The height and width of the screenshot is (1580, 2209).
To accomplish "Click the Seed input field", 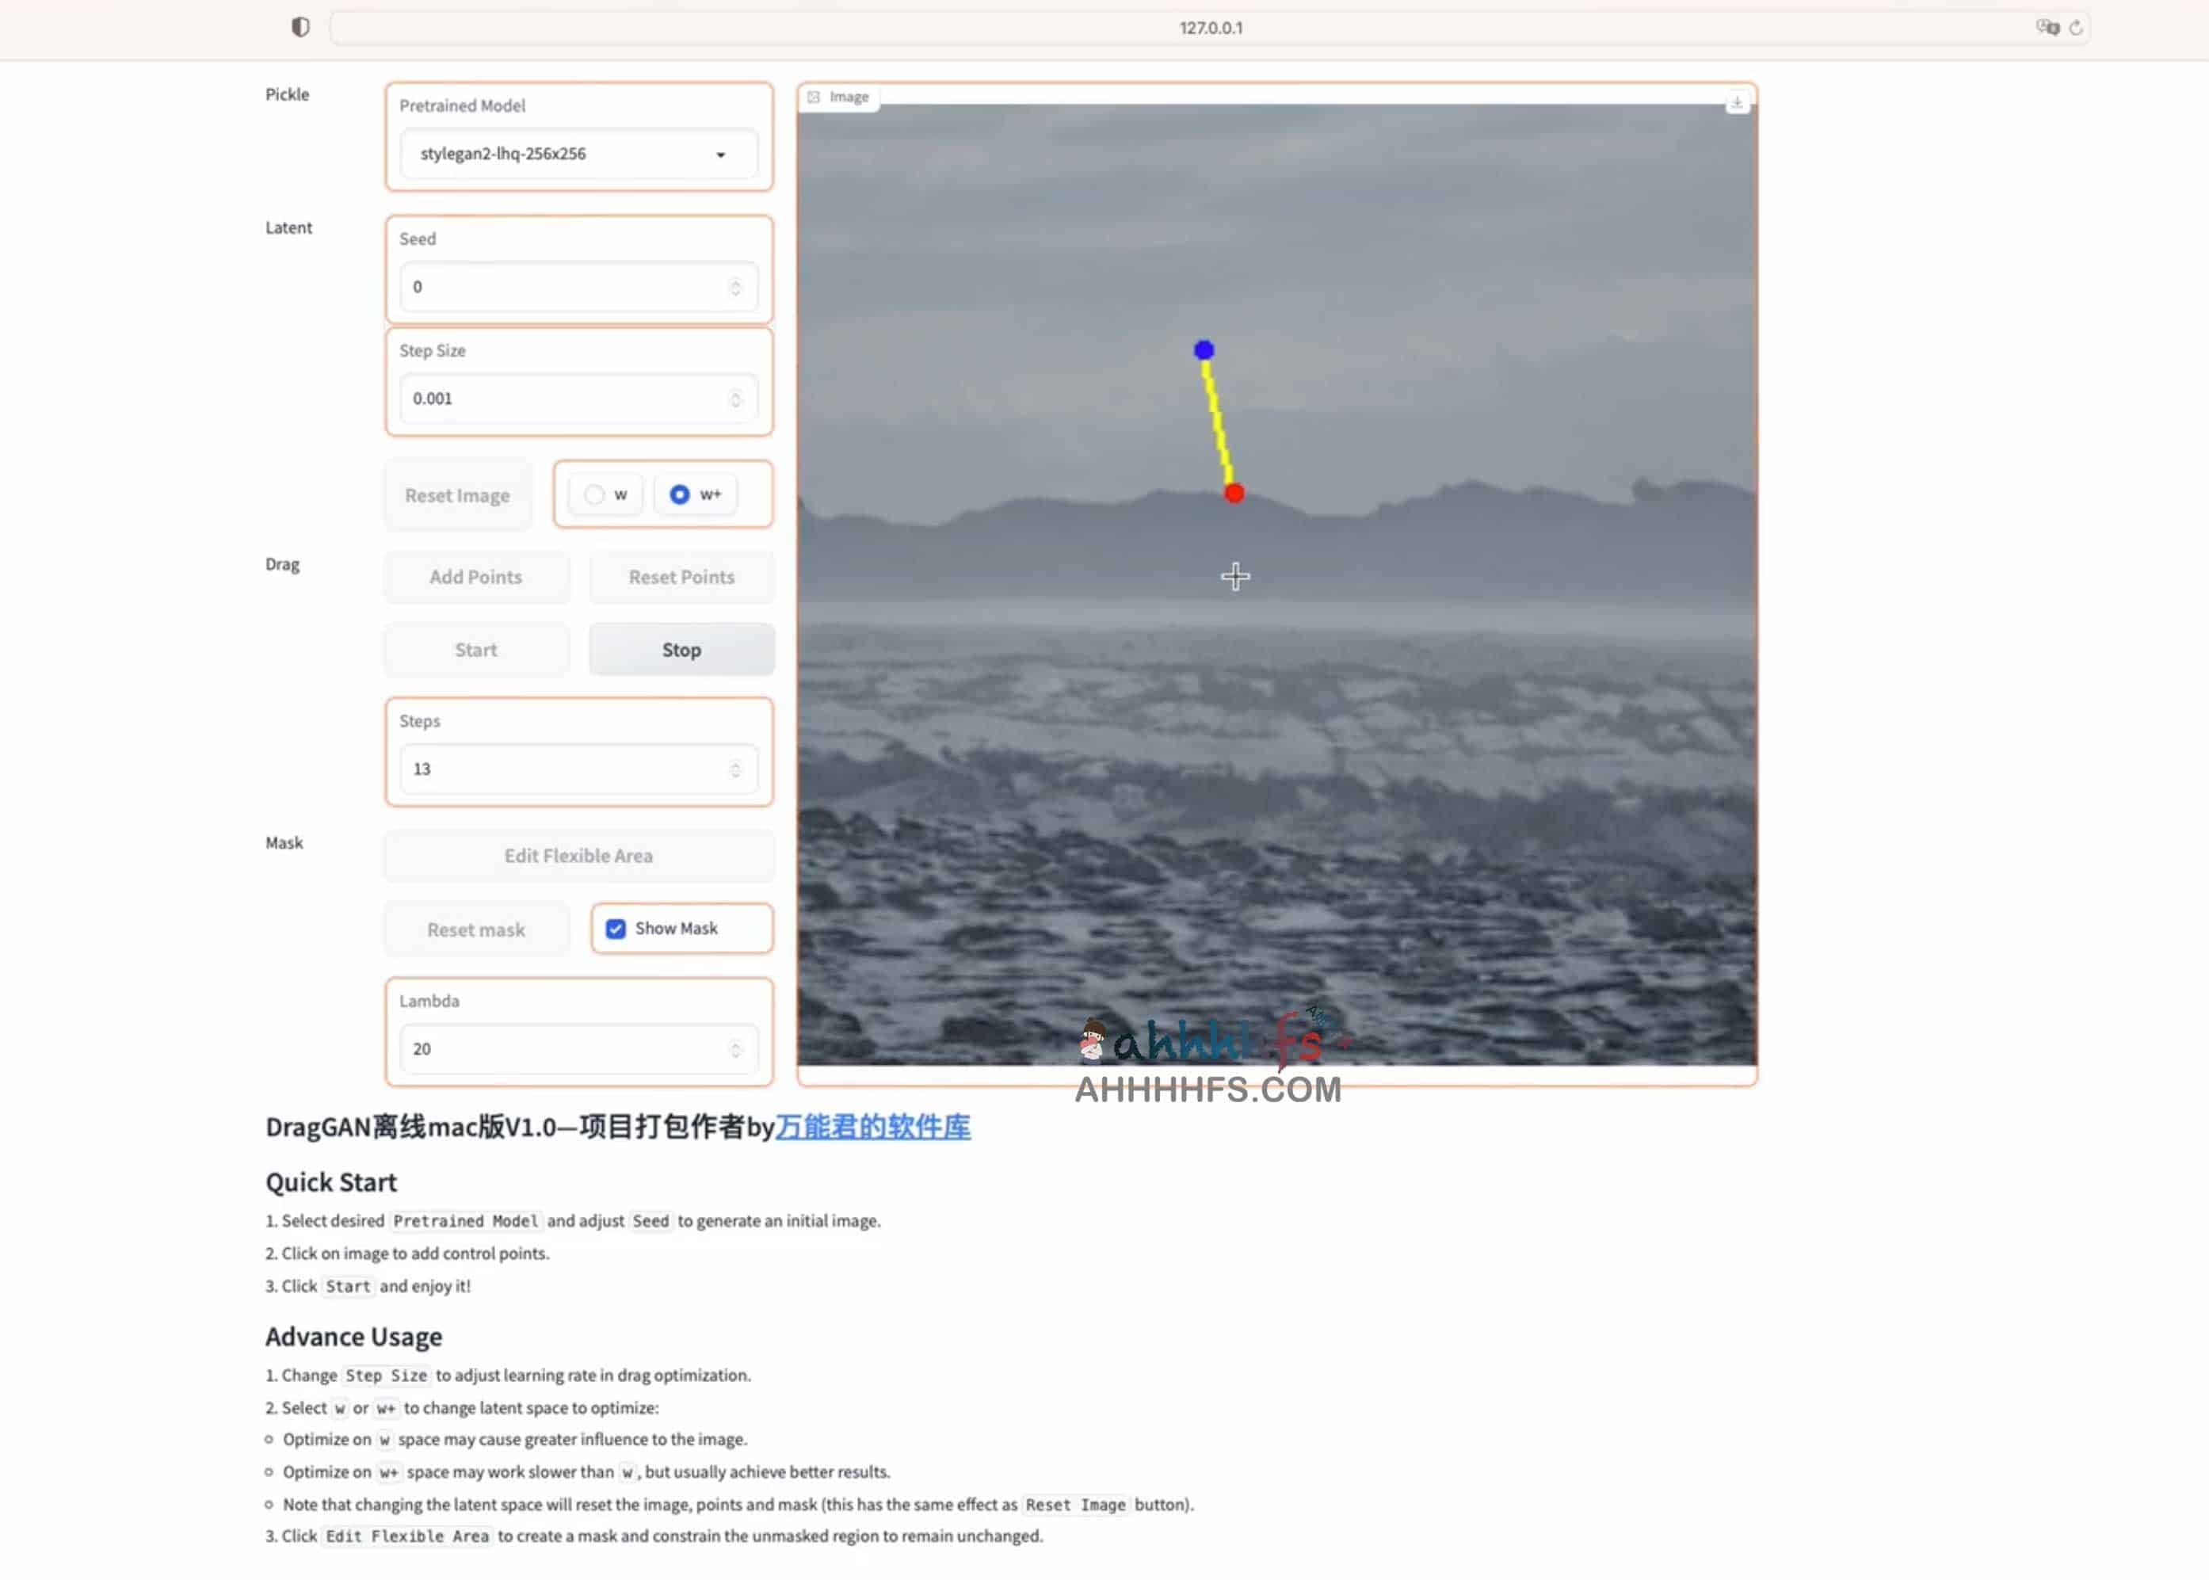I will [x=574, y=285].
